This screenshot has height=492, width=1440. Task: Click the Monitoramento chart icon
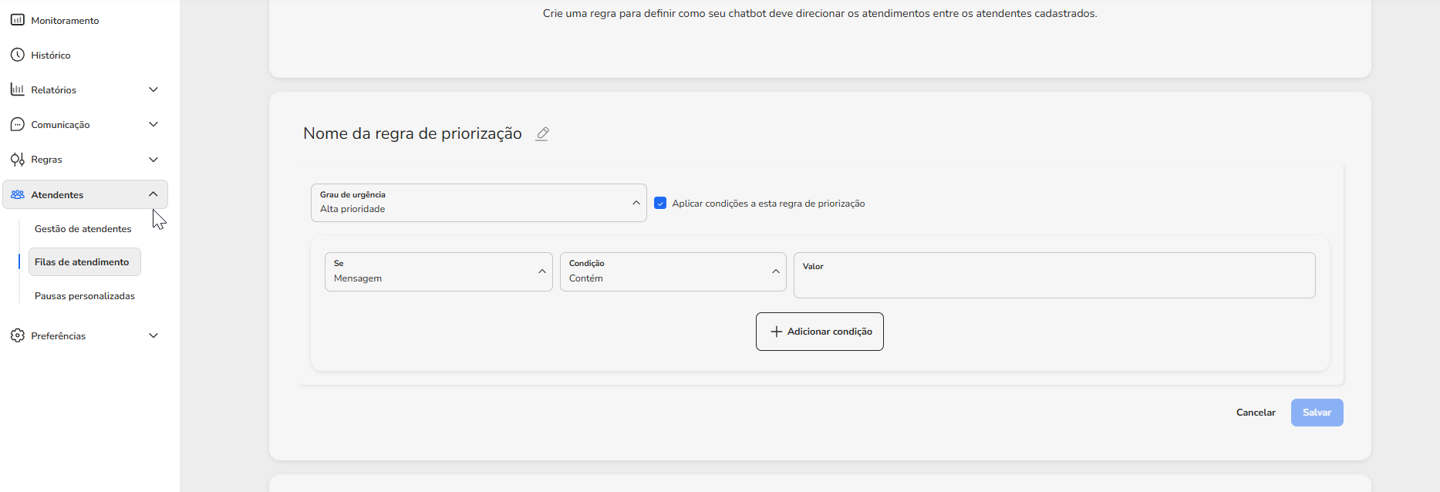pyautogui.click(x=17, y=20)
